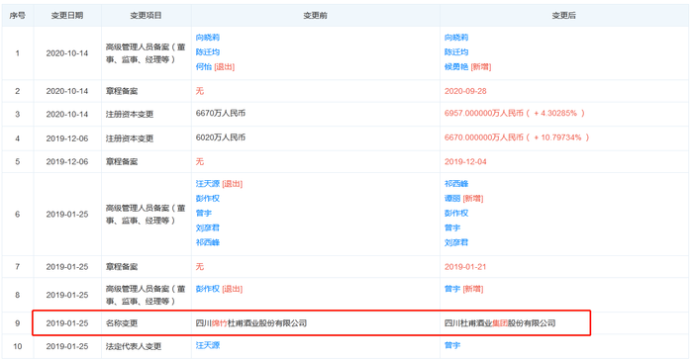This screenshot has width=693, height=361.
Task: Click the red 无 in row 5
Action: [x=200, y=161]
